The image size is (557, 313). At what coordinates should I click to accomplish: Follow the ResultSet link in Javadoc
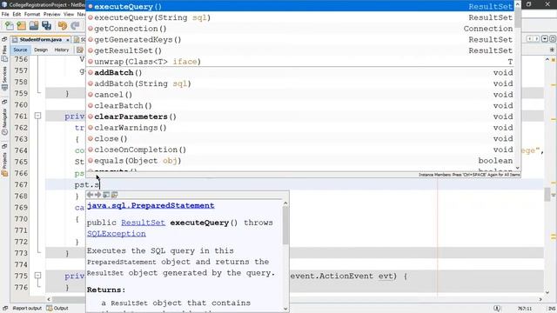click(143, 223)
